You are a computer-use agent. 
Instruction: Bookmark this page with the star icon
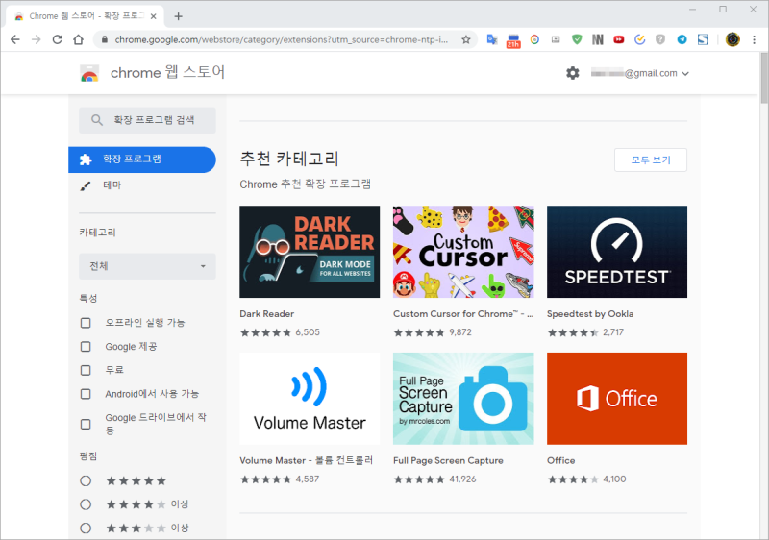(466, 39)
